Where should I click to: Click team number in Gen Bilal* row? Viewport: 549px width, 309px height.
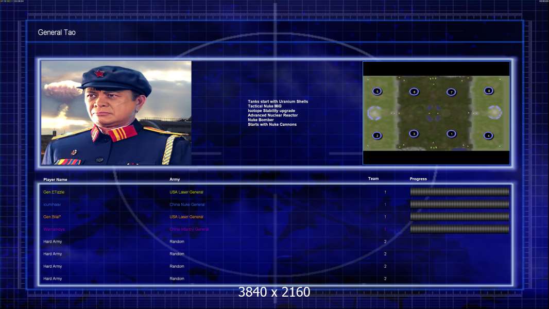(385, 217)
